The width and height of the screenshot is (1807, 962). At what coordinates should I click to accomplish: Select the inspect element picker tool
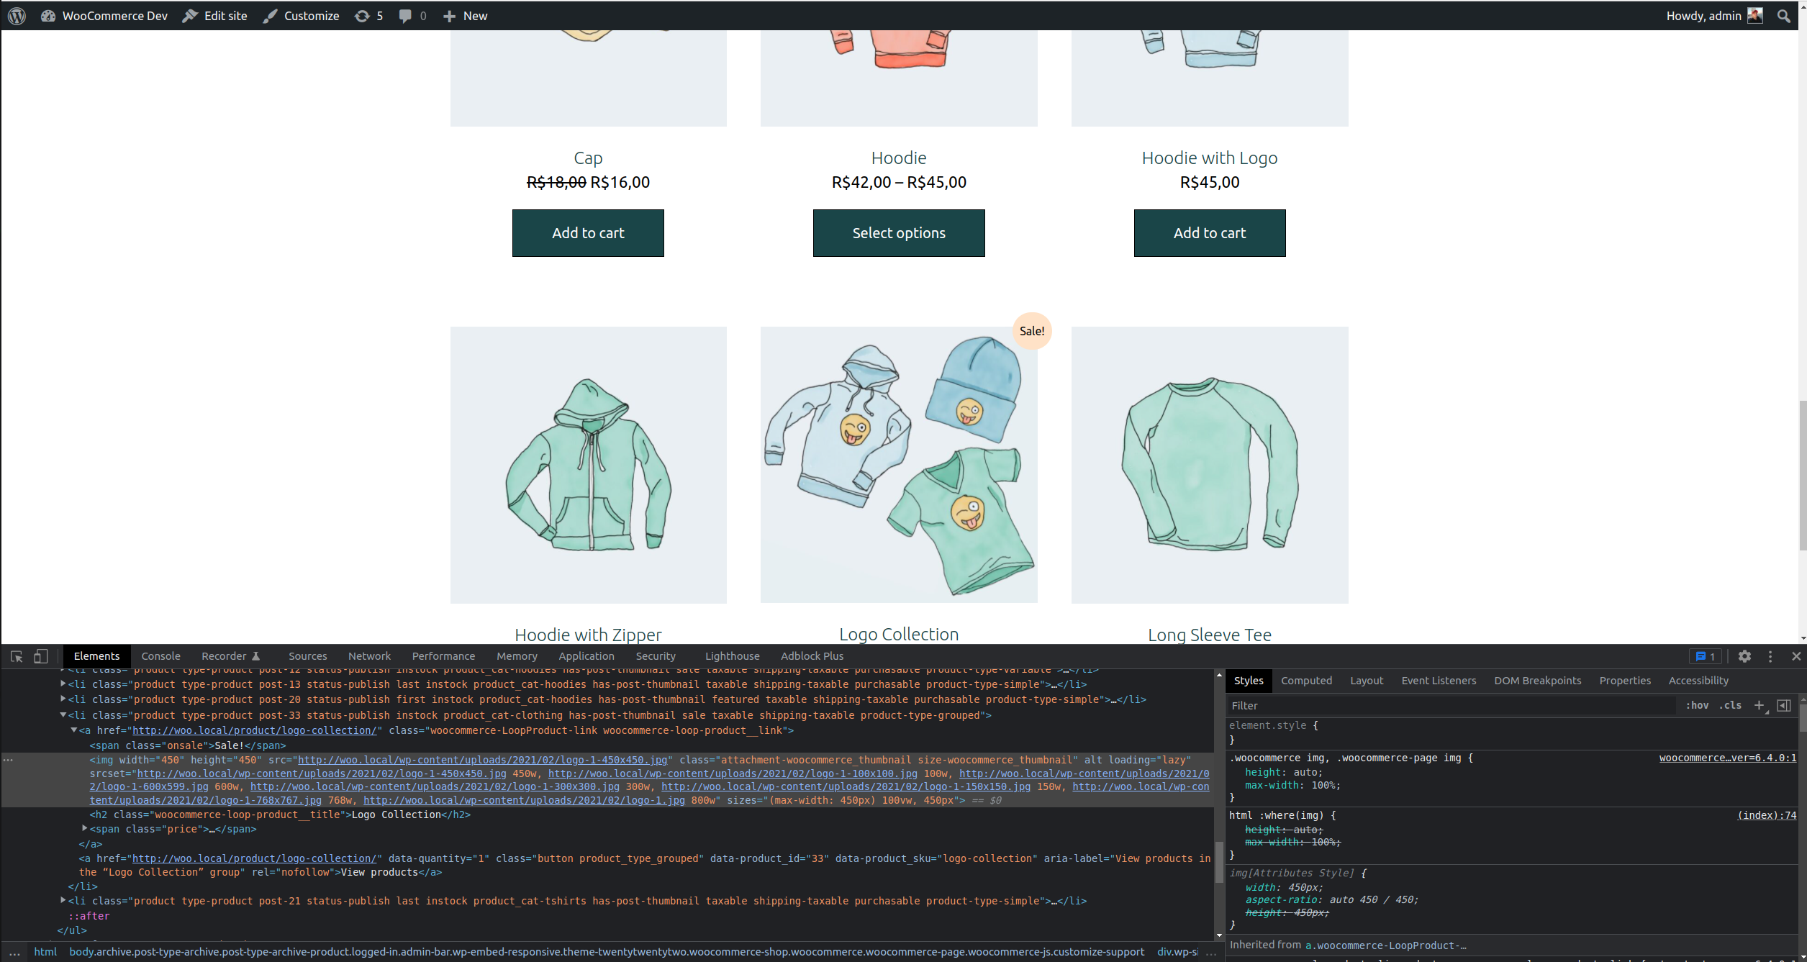pos(16,655)
